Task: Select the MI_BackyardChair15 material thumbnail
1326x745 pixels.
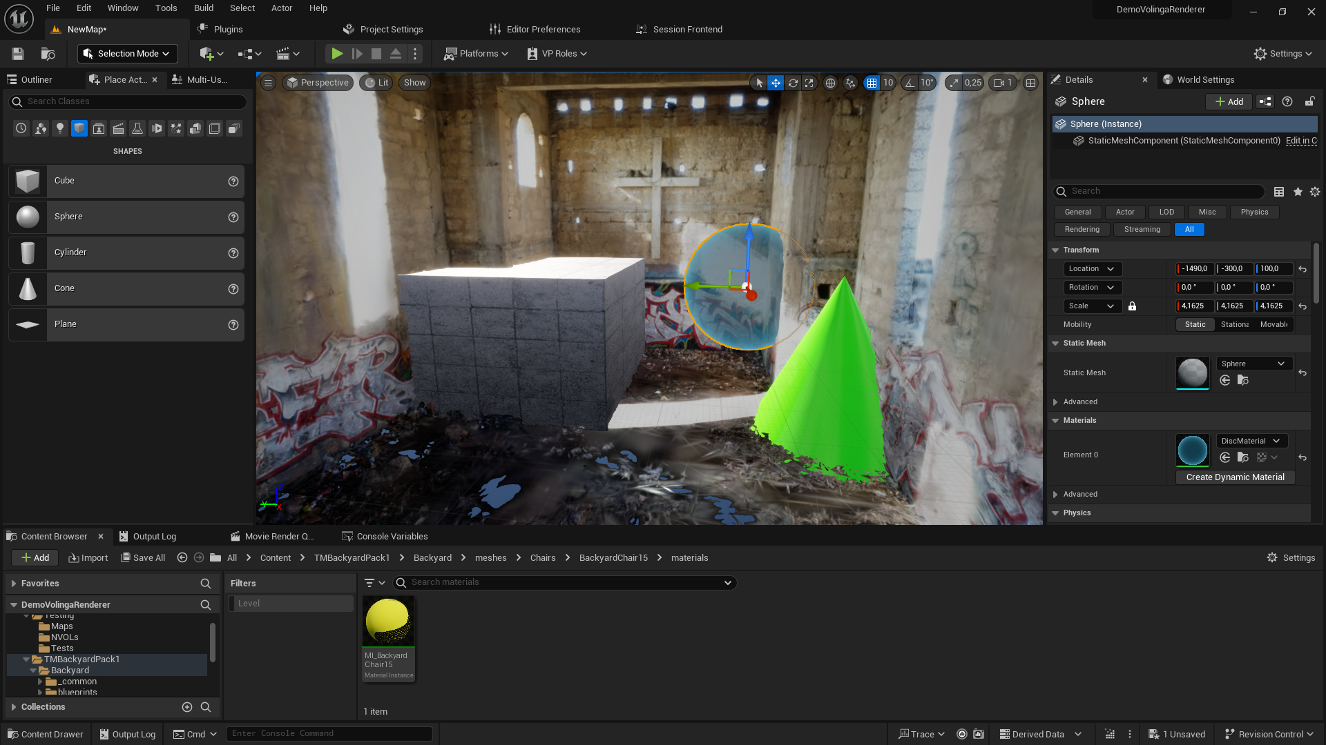Action: click(x=388, y=622)
